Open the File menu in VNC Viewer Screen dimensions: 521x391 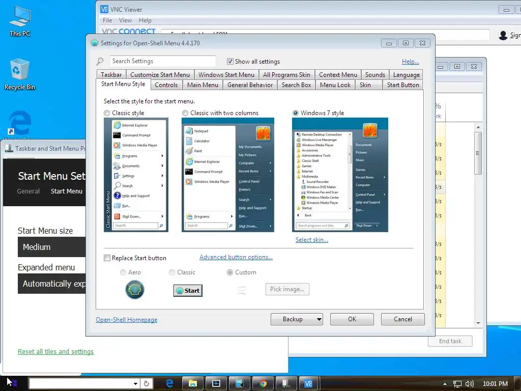pos(107,20)
